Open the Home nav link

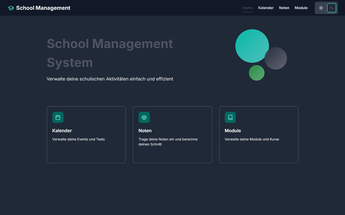coord(247,8)
